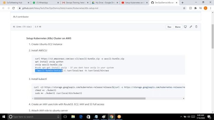Click 'install AWSCLI' step text
This screenshot has height=120, width=214.
pos(39,50)
